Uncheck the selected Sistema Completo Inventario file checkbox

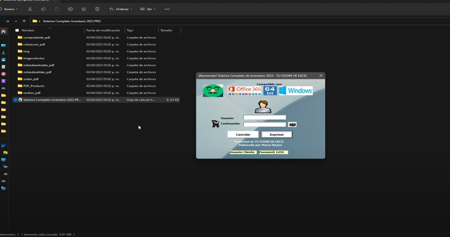(15, 100)
